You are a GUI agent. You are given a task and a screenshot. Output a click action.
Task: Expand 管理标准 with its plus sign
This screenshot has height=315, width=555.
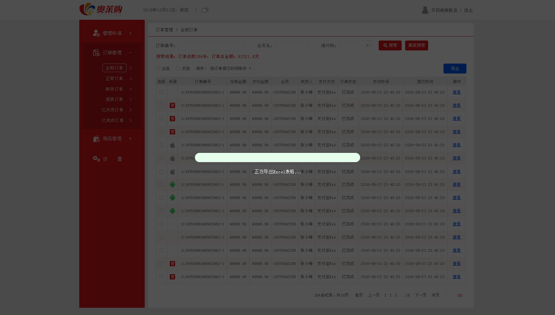click(130, 33)
